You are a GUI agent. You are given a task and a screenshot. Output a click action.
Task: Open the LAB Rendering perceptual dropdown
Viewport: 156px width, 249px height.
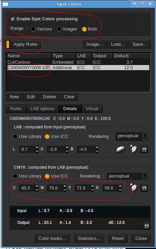(x=132, y=137)
